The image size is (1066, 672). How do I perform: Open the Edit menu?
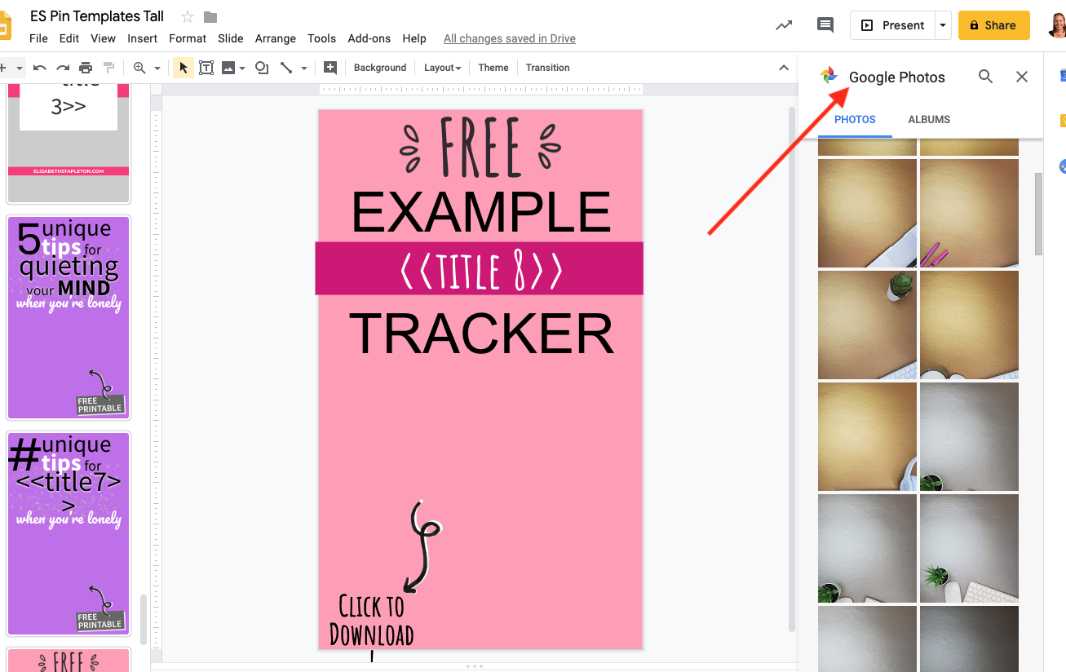(69, 38)
